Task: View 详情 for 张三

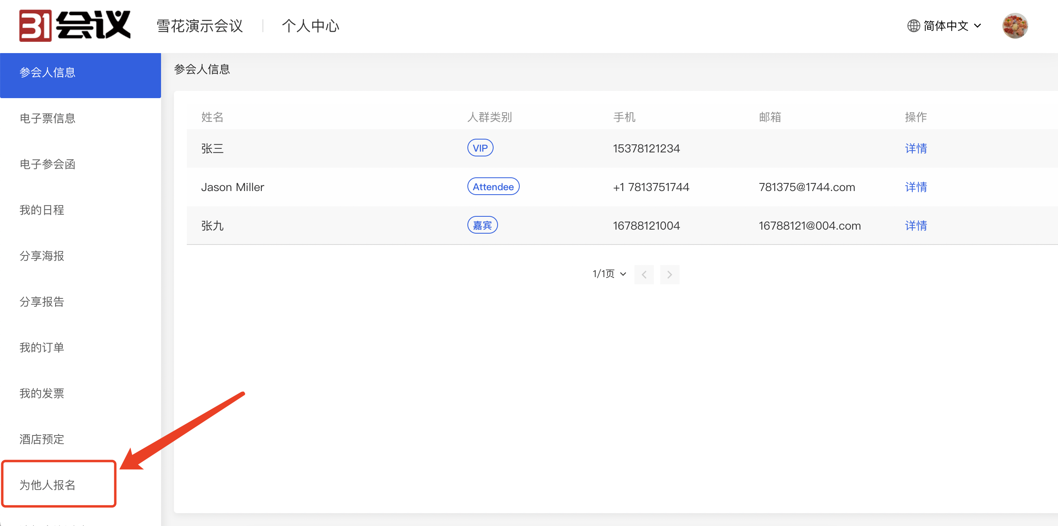Action: [x=915, y=148]
